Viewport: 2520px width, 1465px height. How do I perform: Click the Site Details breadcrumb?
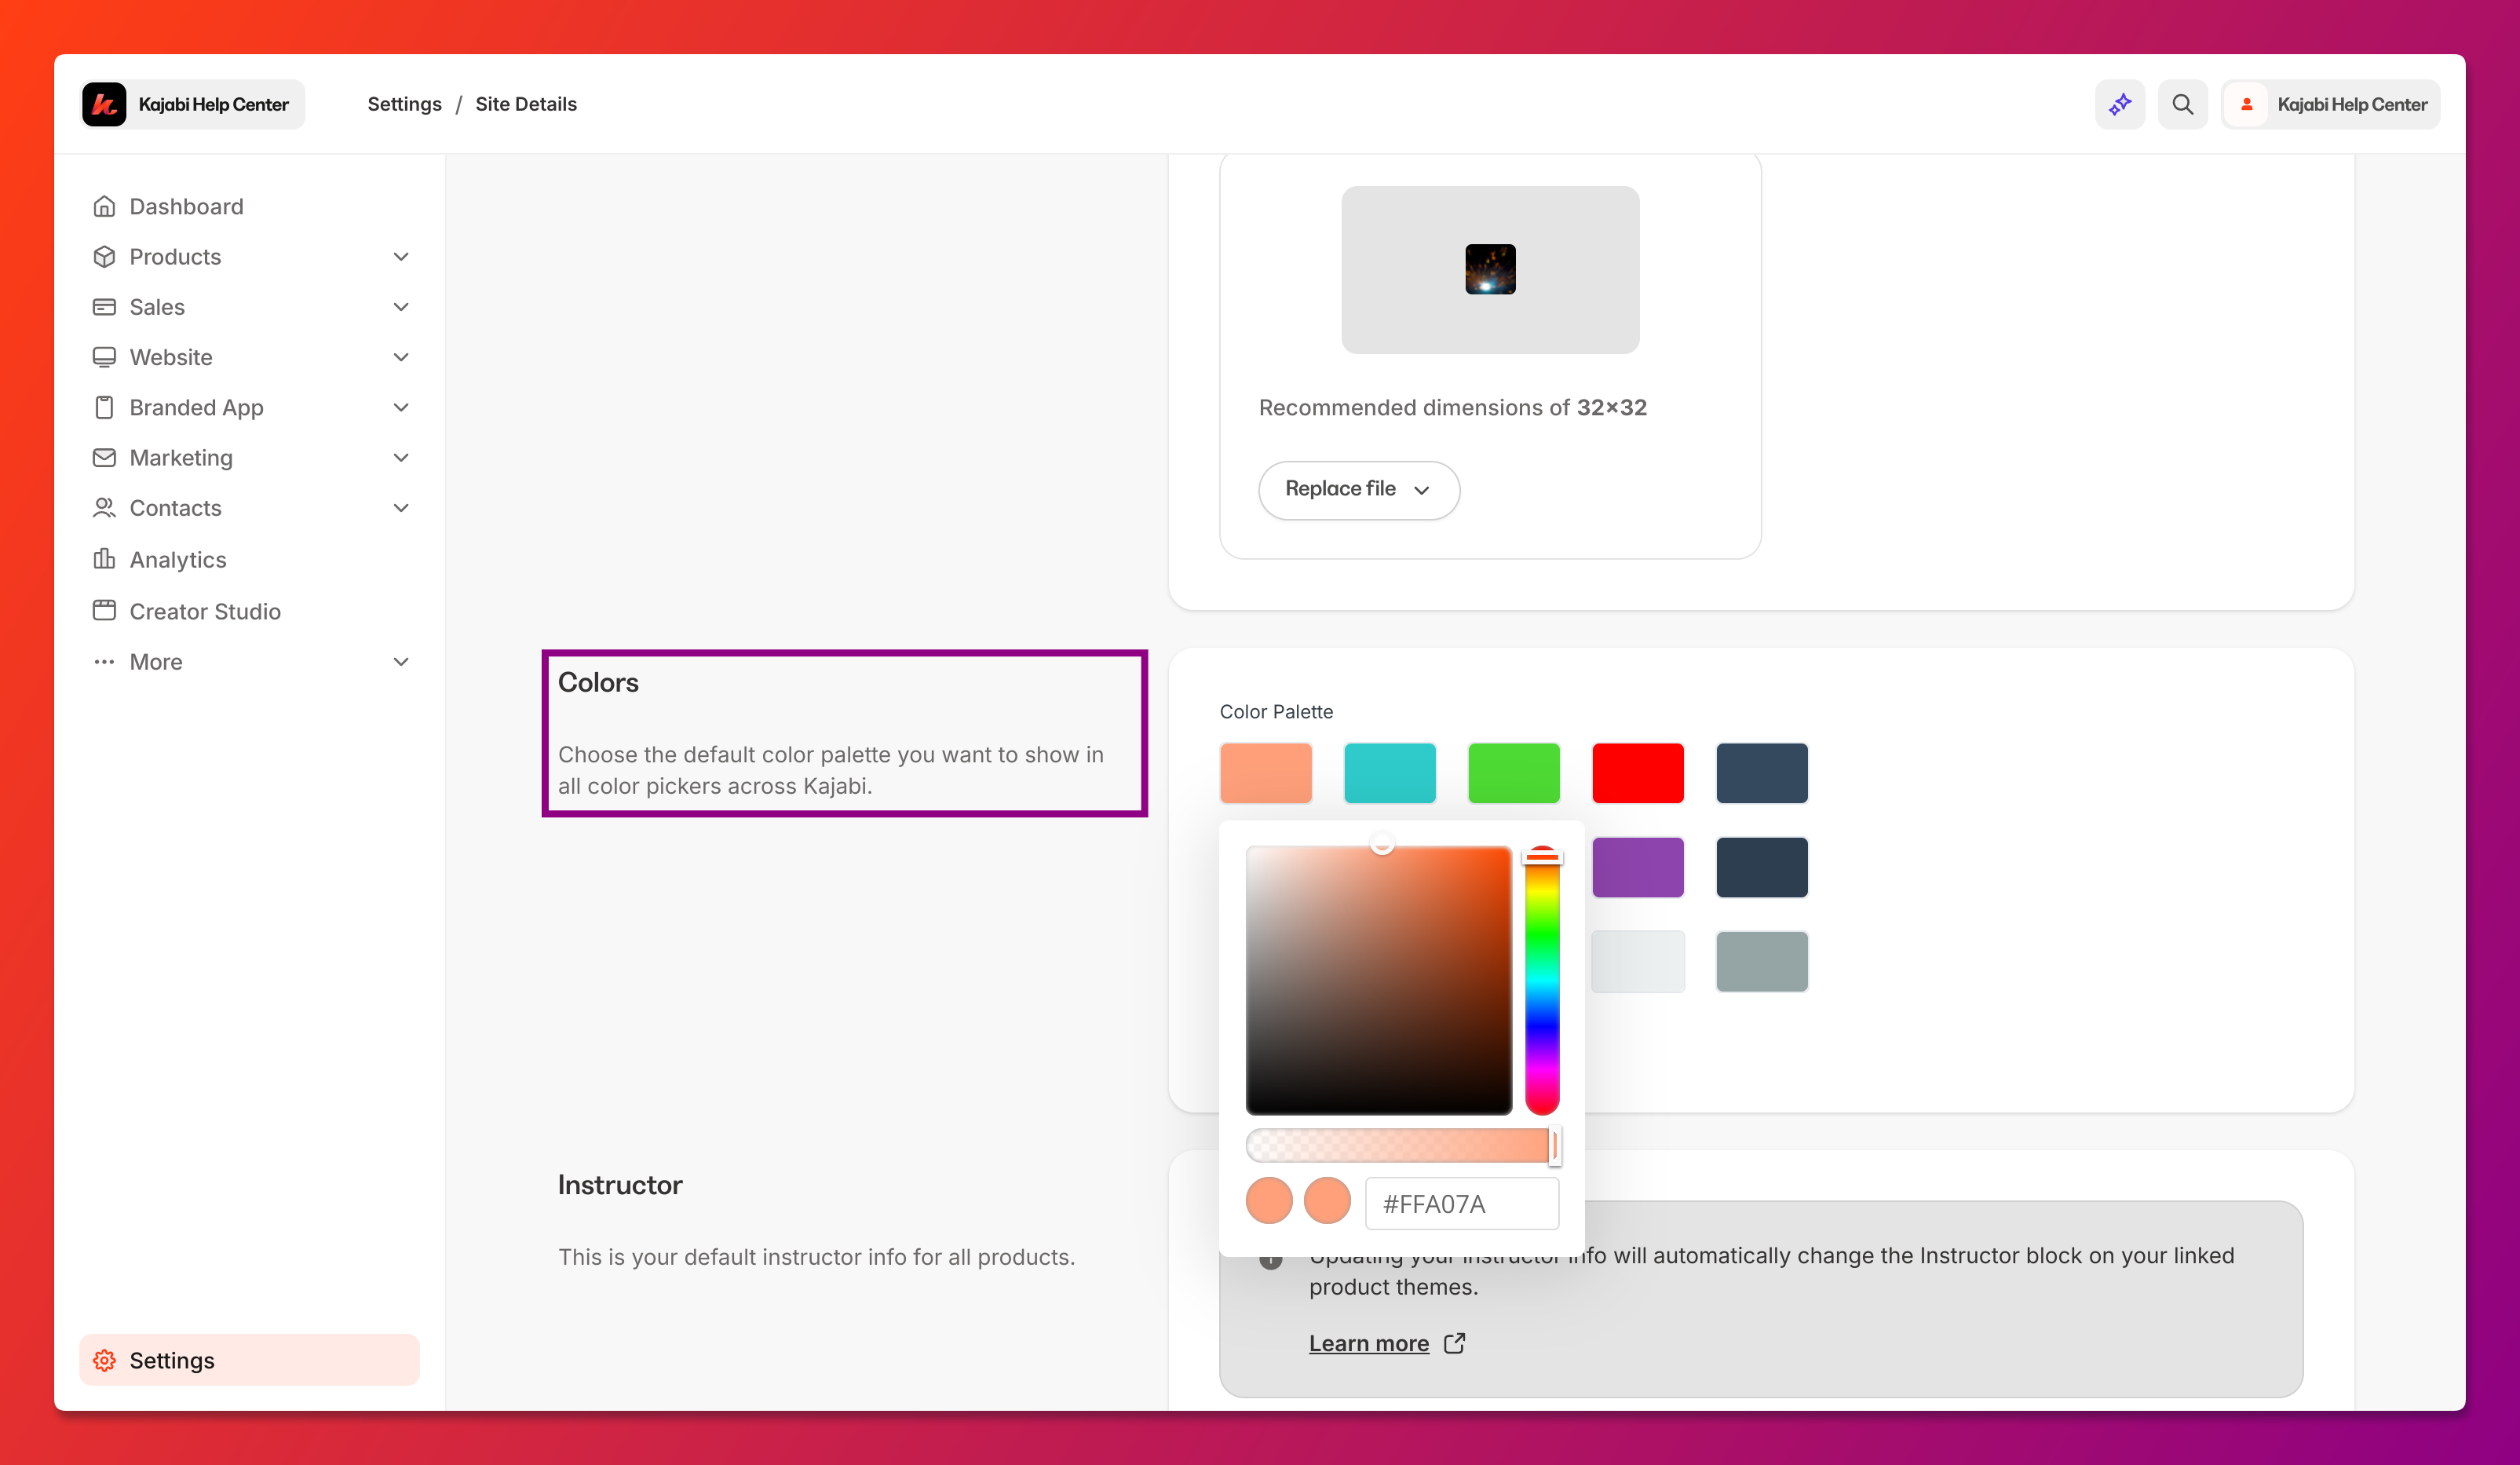(x=526, y=104)
